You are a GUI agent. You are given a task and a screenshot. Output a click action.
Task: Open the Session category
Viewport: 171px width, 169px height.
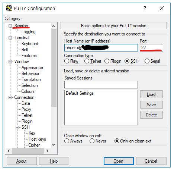point(21,26)
